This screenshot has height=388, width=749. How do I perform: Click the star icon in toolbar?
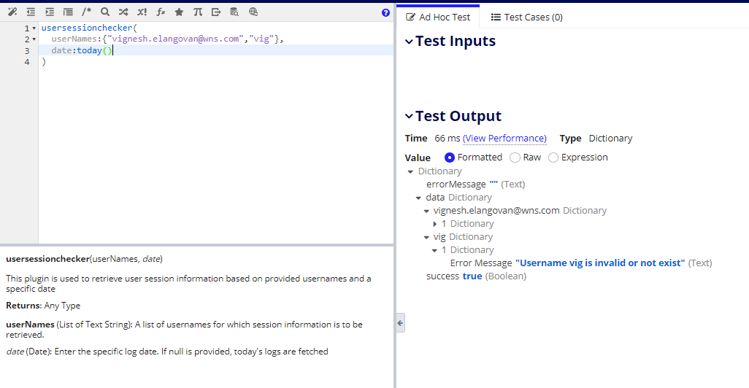pos(179,12)
